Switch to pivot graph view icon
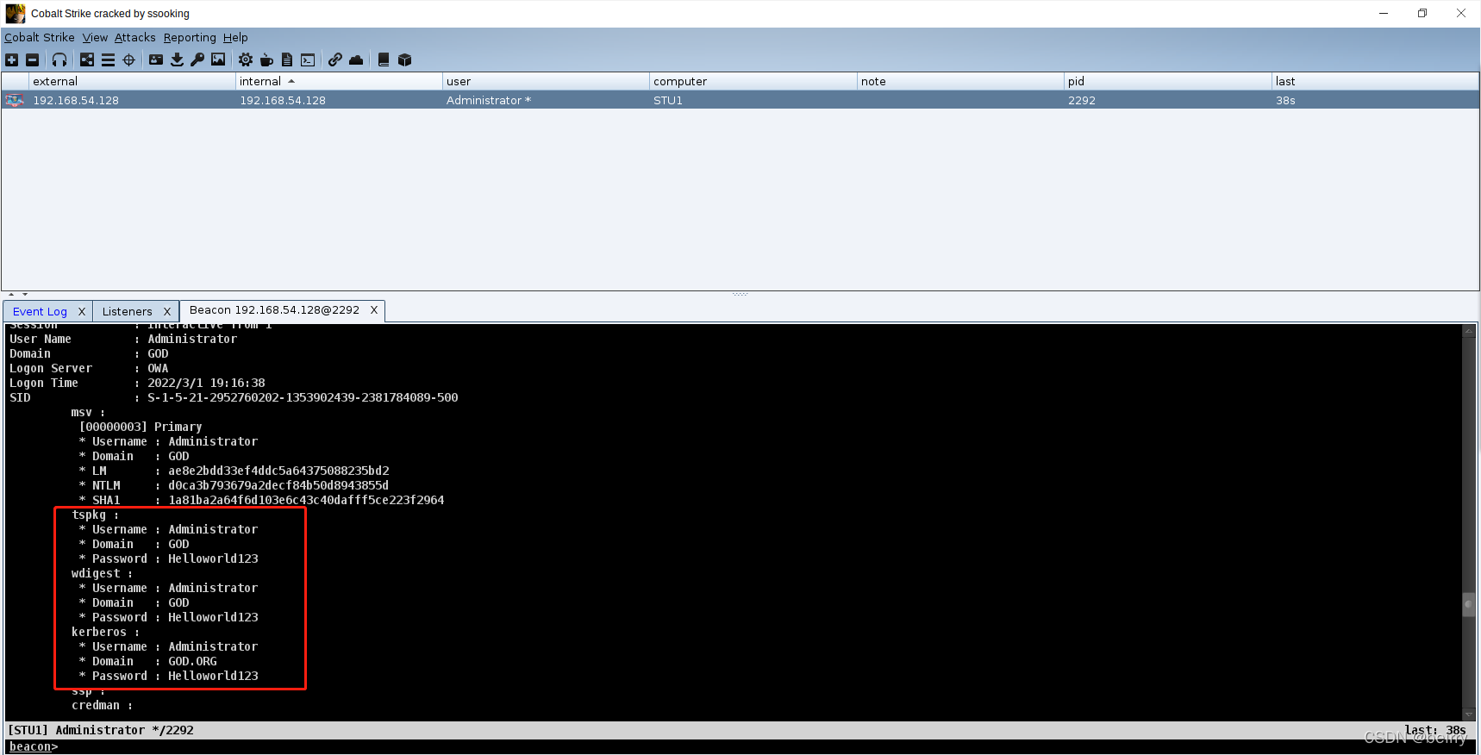1481x755 pixels. (x=87, y=59)
